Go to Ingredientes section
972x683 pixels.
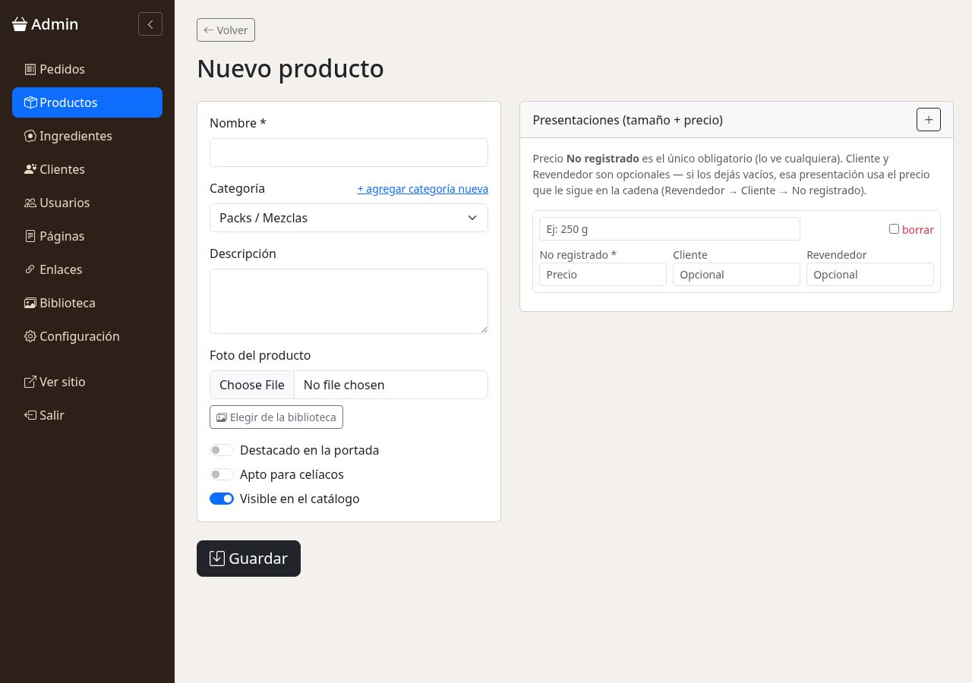[87, 136]
